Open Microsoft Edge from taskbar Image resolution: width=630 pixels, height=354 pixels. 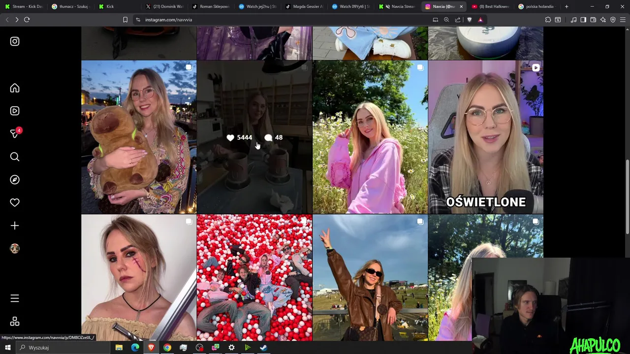tap(135, 348)
